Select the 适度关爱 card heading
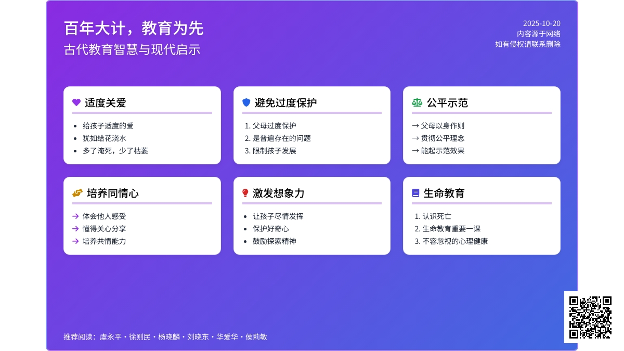The height and width of the screenshot is (351, 624). point(106,103)
